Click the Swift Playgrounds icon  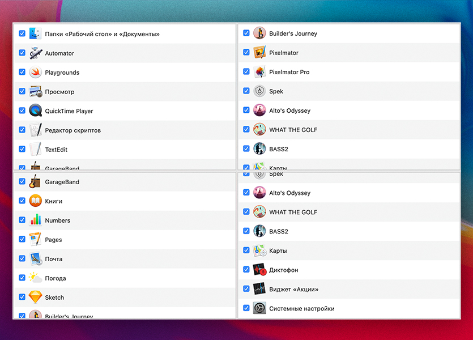pos(36,73)
